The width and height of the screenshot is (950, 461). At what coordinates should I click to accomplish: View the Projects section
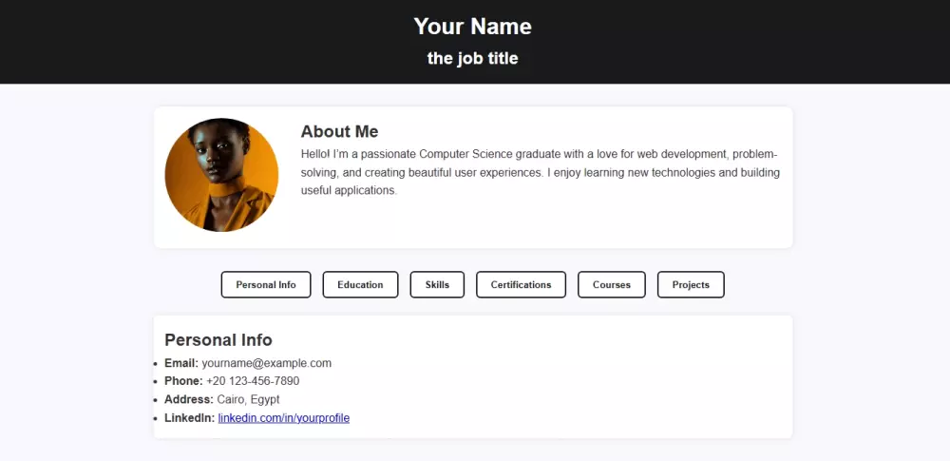pyautogui.click(x=691, y=285)
